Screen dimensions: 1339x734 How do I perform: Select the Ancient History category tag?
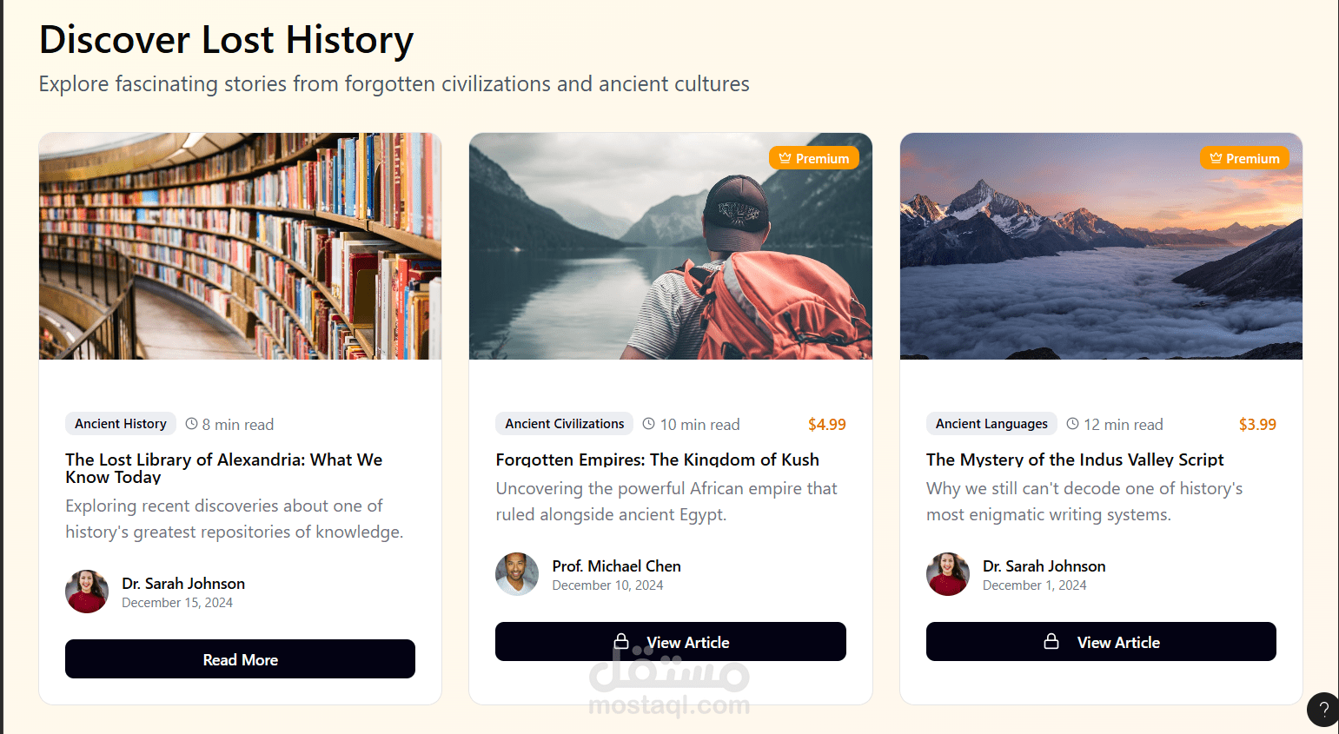[121, 424]
